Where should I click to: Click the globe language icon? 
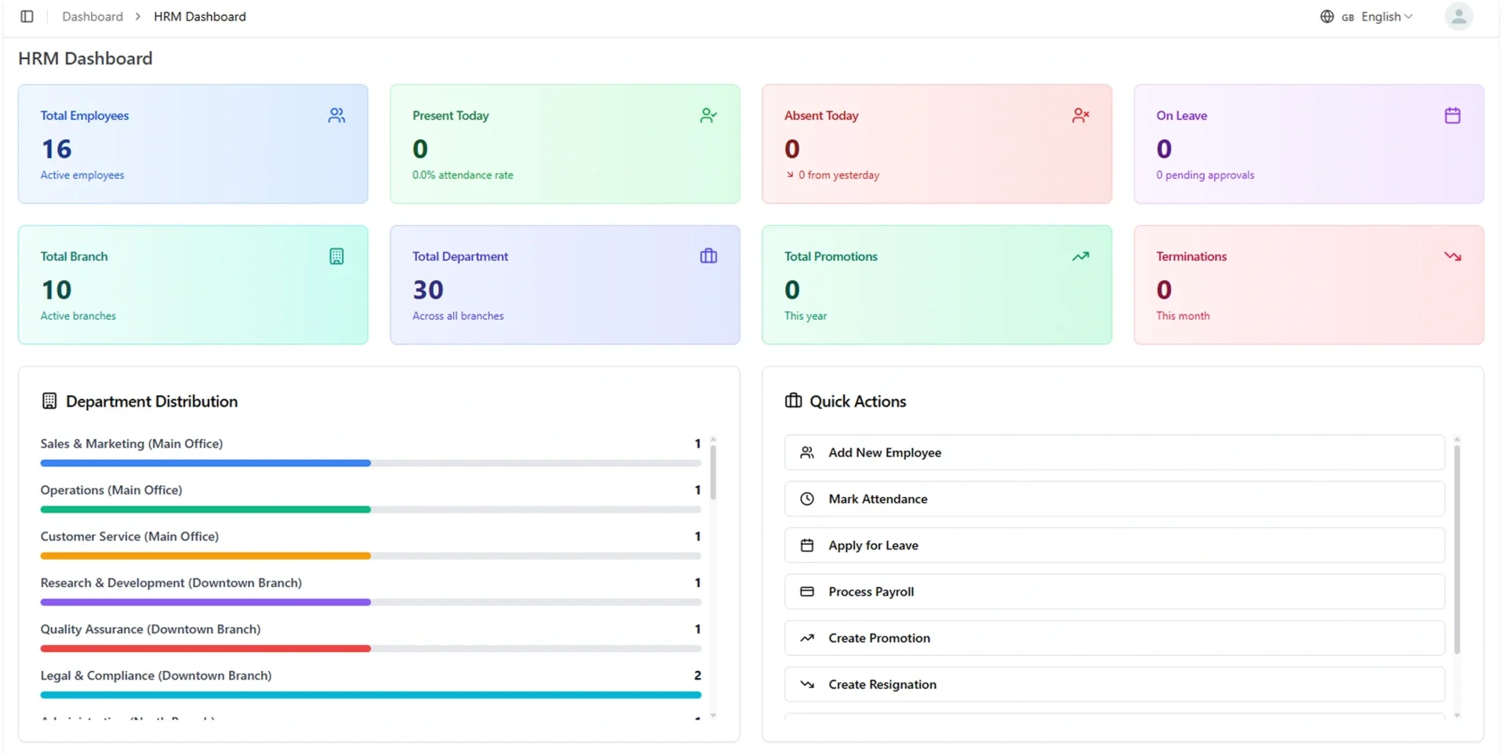point(1326,16)
